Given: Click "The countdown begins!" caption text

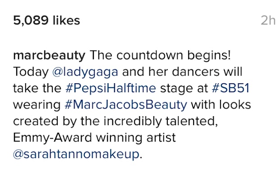Looking at the screenshot, I should [160, 56].
